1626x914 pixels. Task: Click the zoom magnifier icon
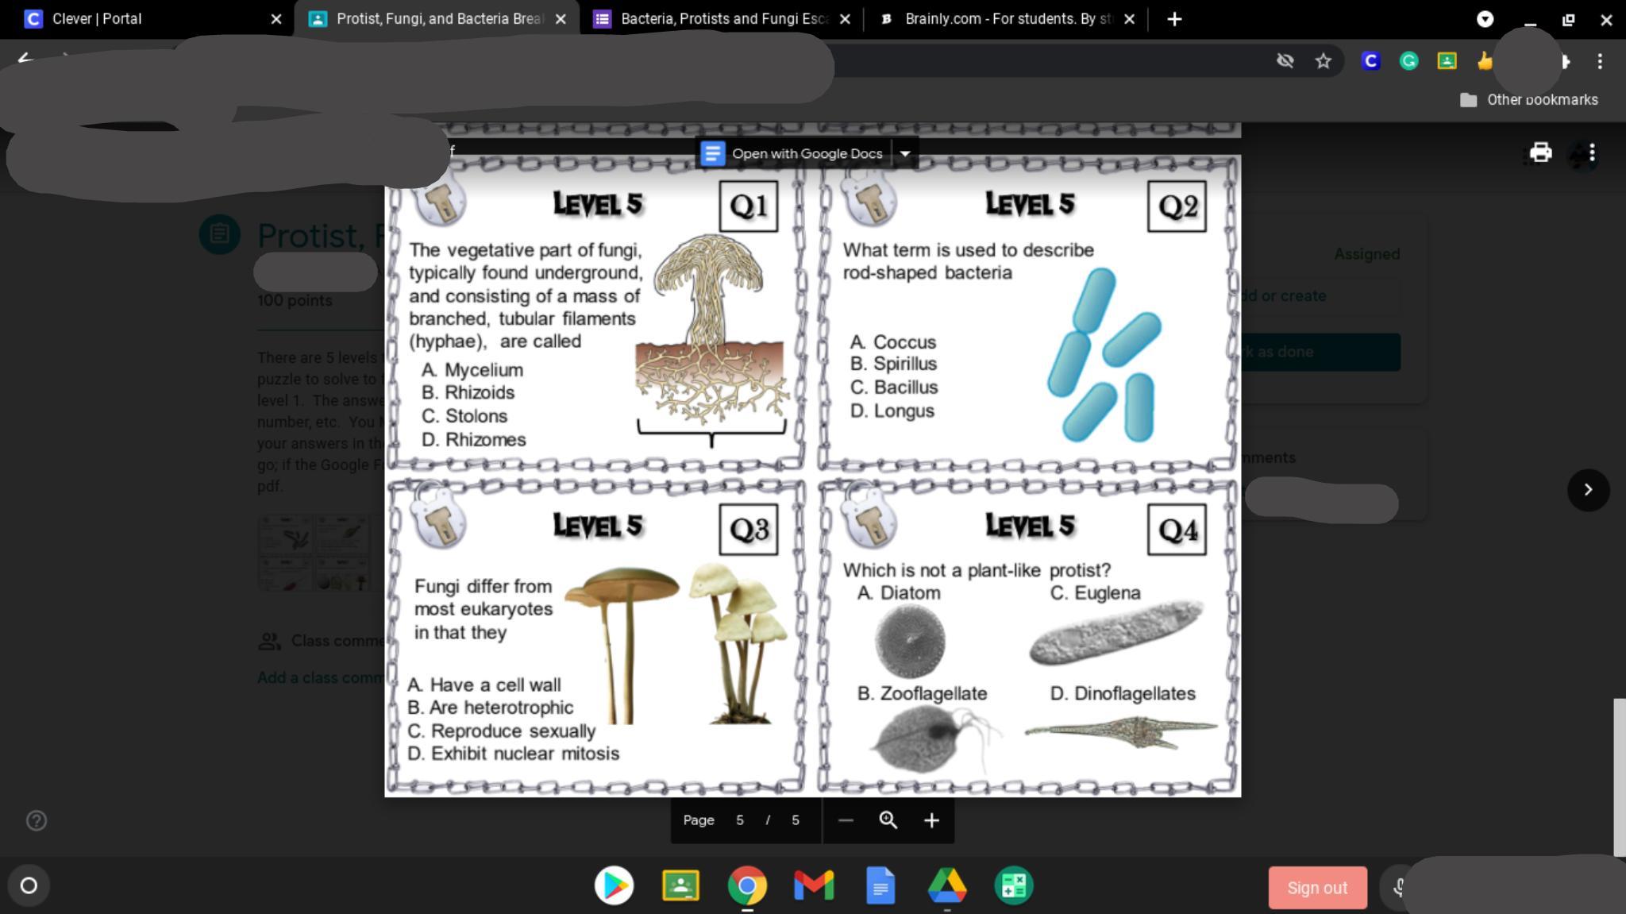pyautogui.click(x=888, y=820)
